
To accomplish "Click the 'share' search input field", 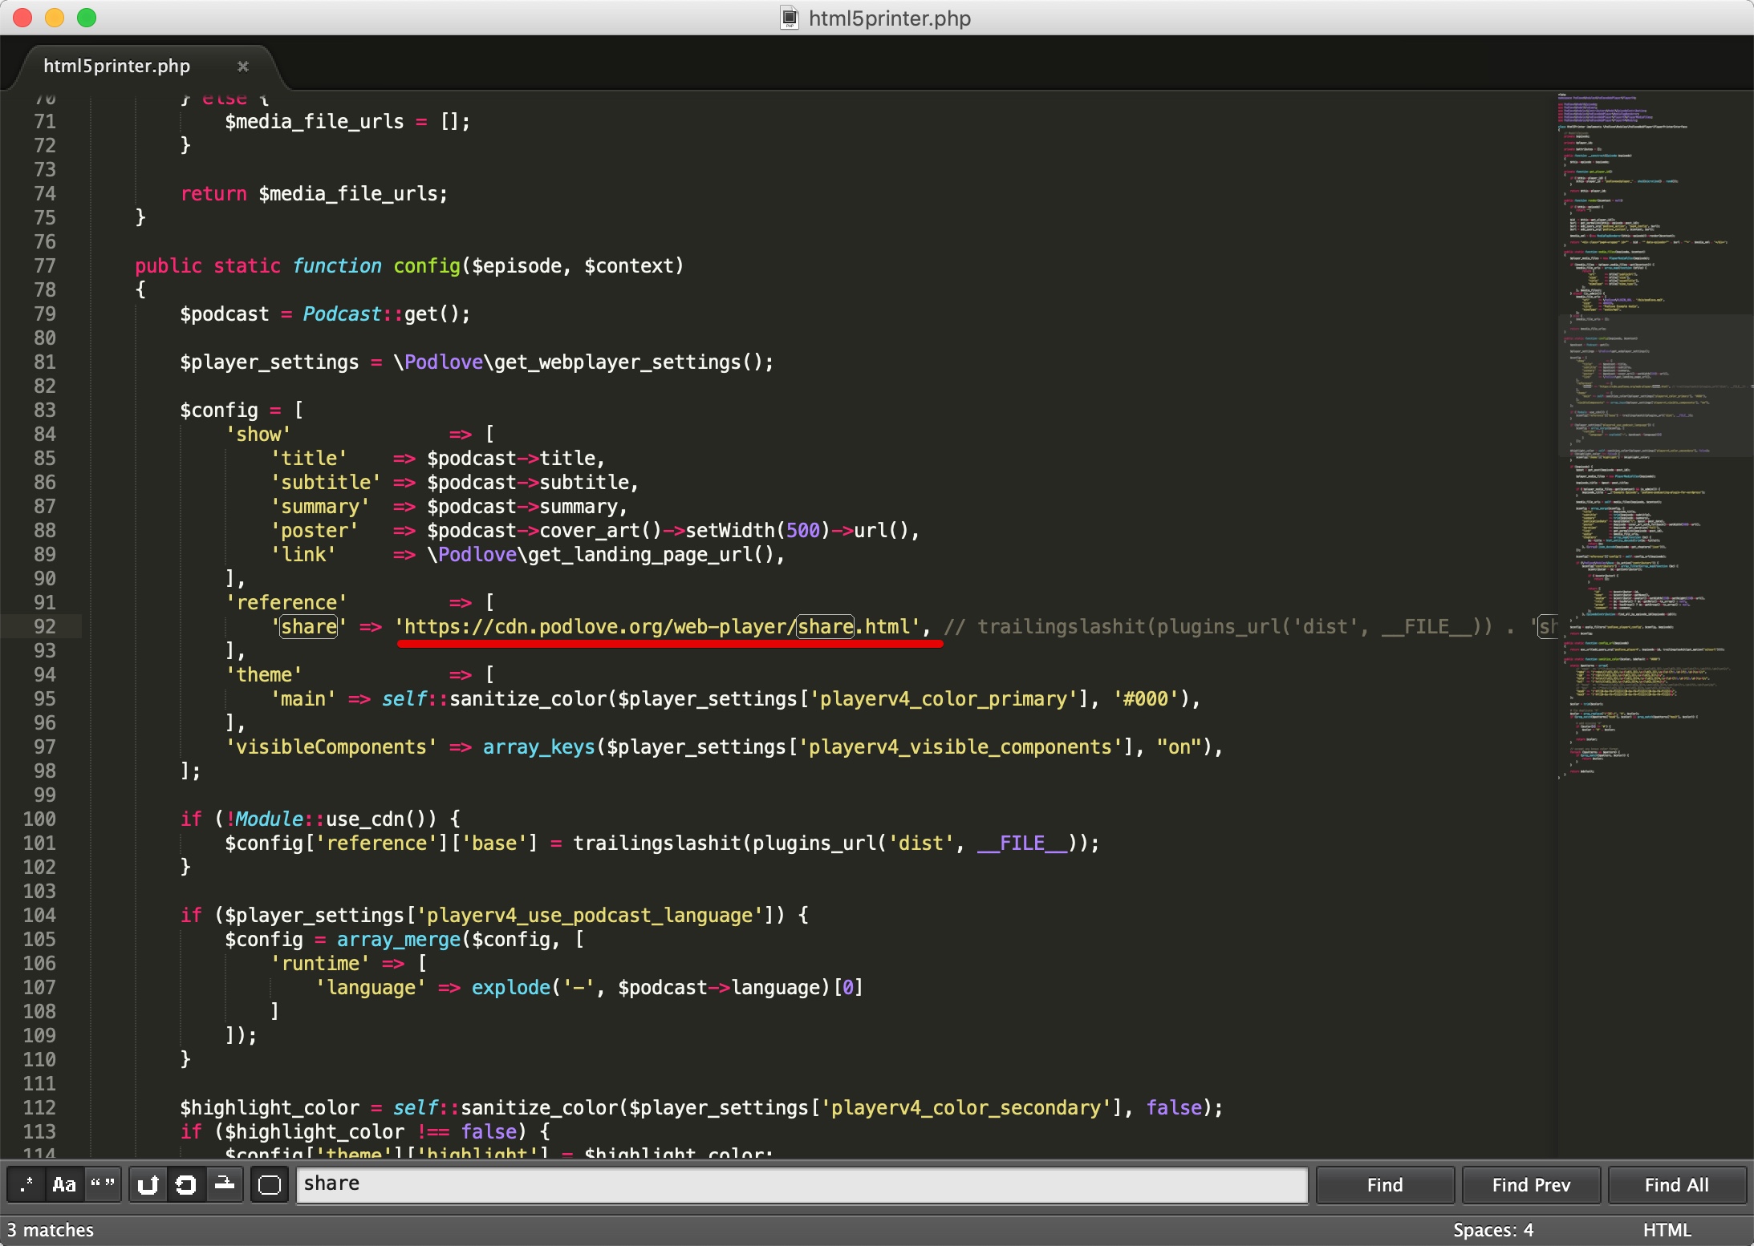I will 802,1184.
